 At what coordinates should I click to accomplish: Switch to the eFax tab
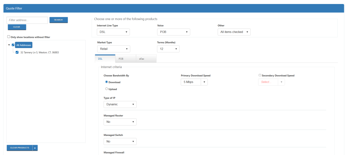click(142, 59)
